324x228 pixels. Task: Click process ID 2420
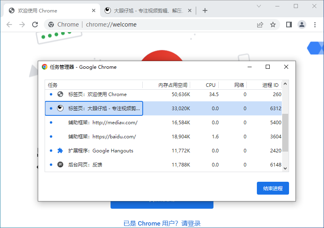pyautogui.click(x=276, y=151)
